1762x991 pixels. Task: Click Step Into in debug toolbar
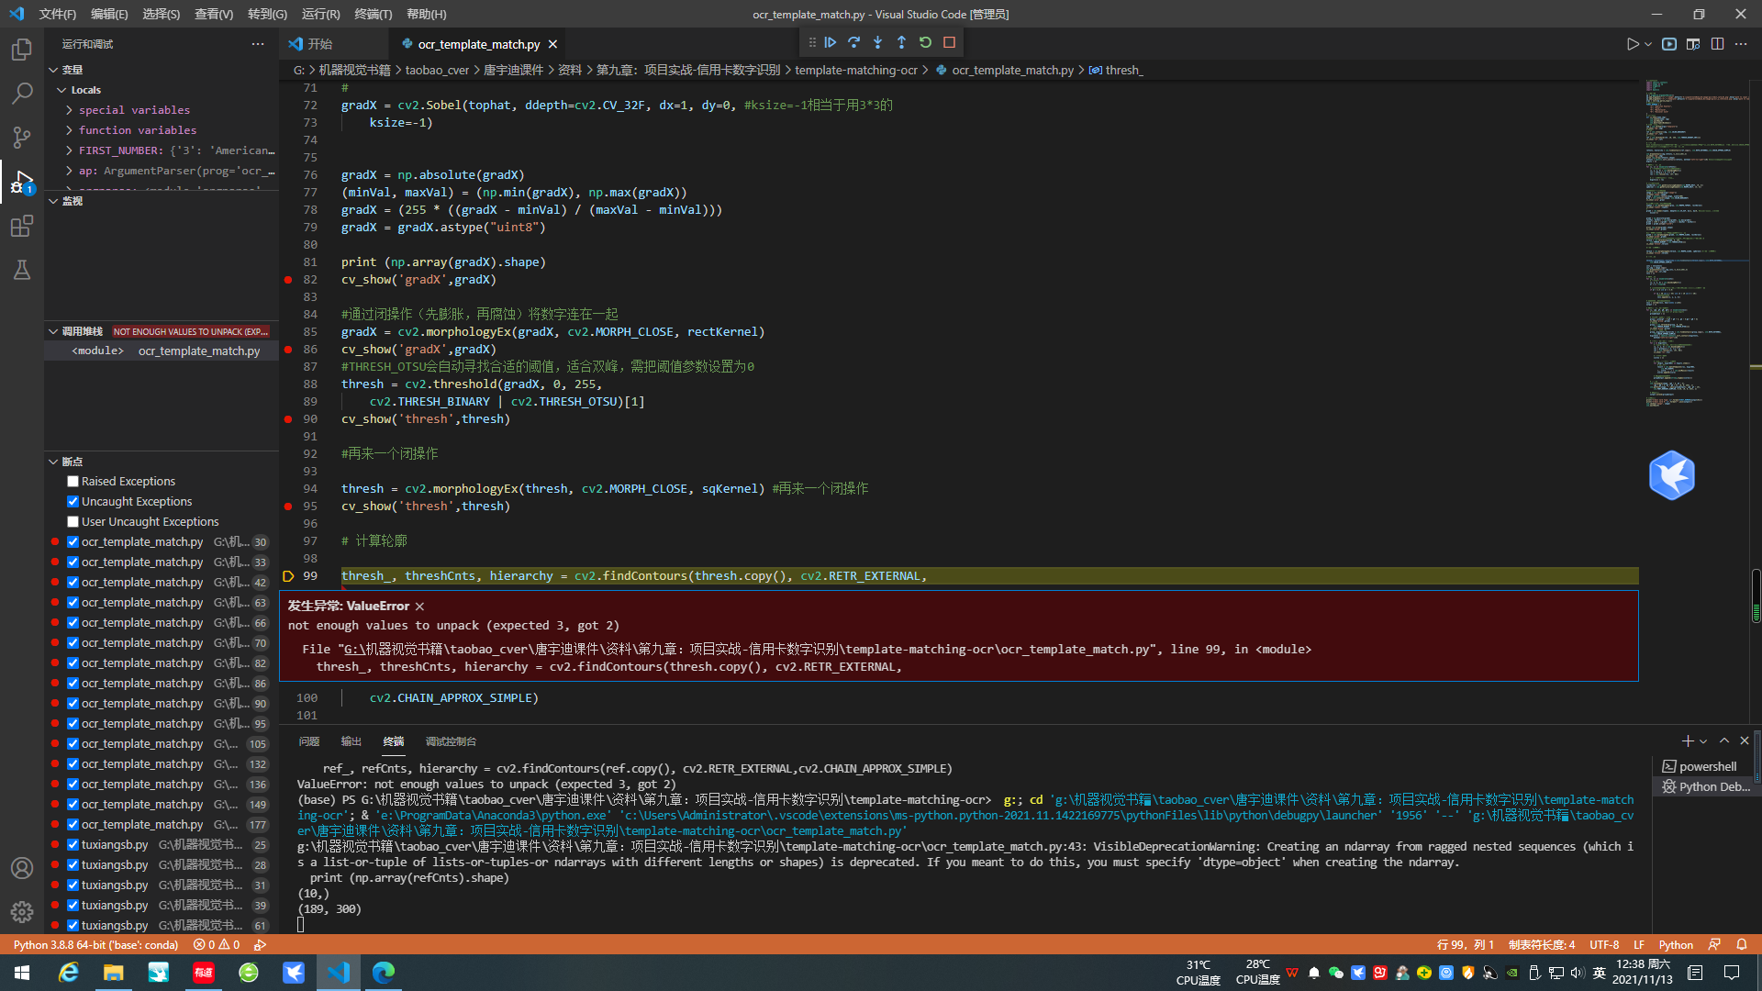tap(878, 42)
